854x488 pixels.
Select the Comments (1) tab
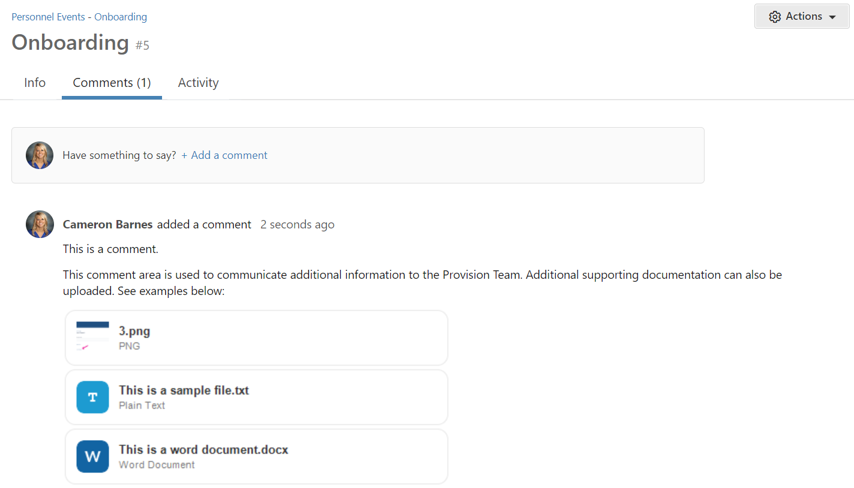click(112, 83)
